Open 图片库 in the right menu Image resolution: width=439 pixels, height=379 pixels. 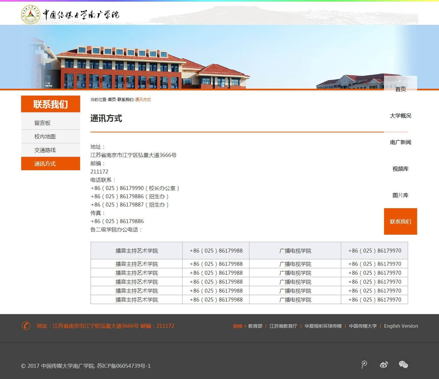[x=400, y=195]
